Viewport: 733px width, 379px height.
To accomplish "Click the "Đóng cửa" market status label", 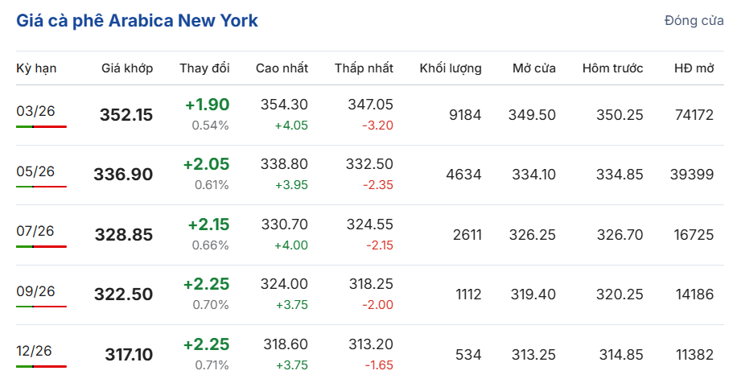I will pos(694,21).
